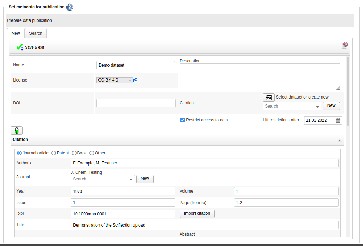
Task: Switch to the Search tab
Action: coord(35,33)
